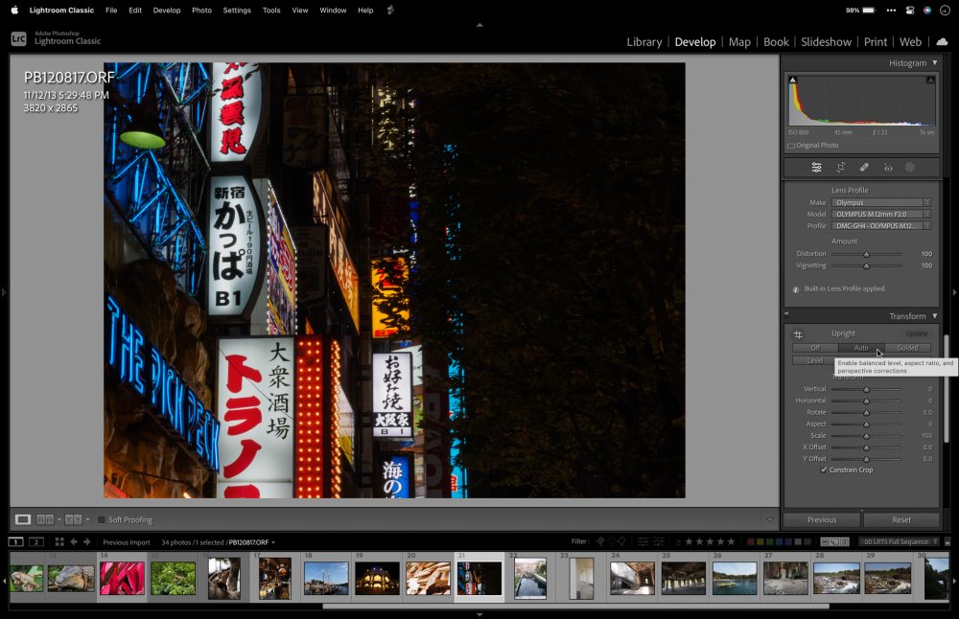Toggle the Constrain Crop checkbox
Image resolution: width=959 pixels, height=619 pixels.
tap(824, 470)
